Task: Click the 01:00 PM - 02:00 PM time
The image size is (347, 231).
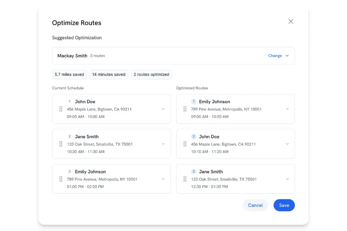Action: (x=85, y=187)
